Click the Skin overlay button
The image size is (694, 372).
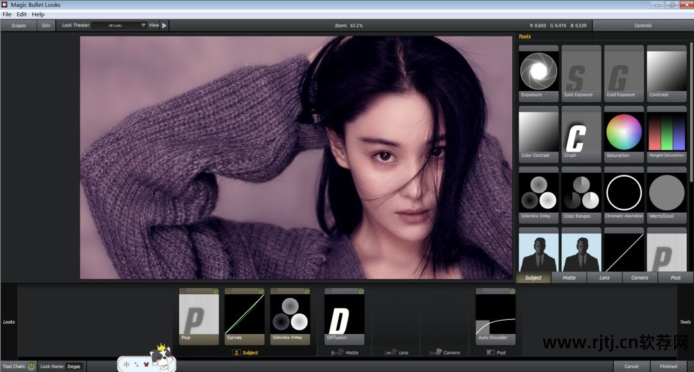click(46, 26)
